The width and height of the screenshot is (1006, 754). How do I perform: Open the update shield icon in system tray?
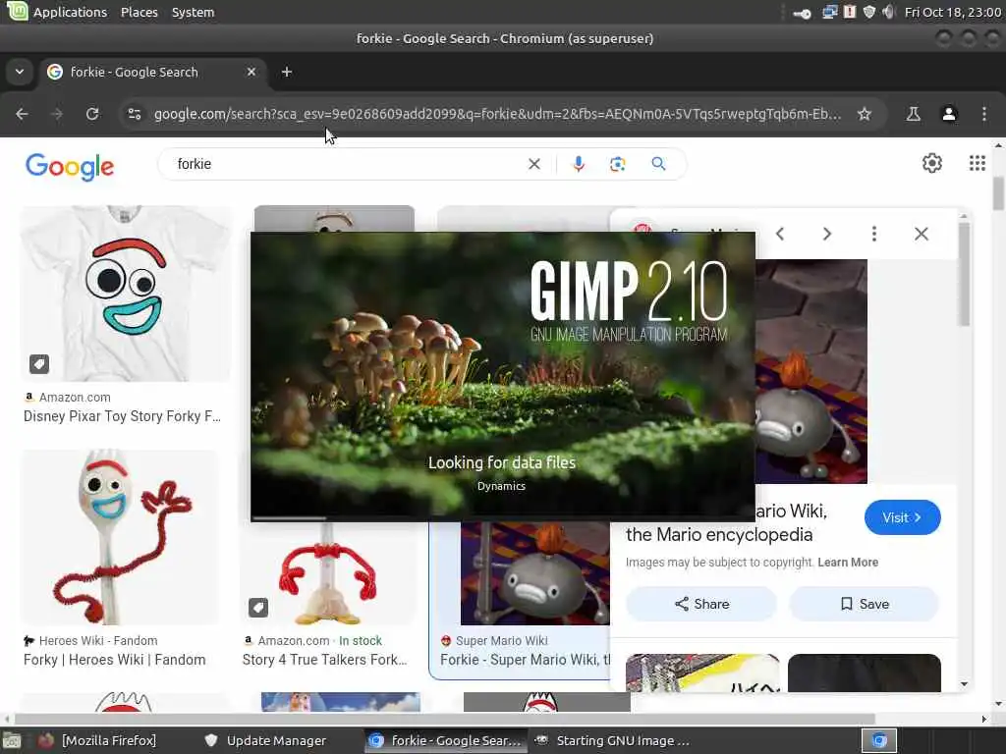[869, 12]
